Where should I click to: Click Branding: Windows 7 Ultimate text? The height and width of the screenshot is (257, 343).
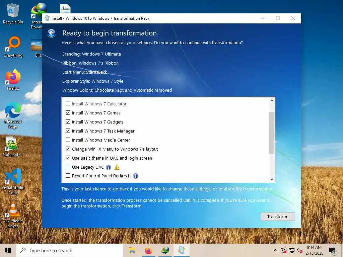click(x=91, y=54)
